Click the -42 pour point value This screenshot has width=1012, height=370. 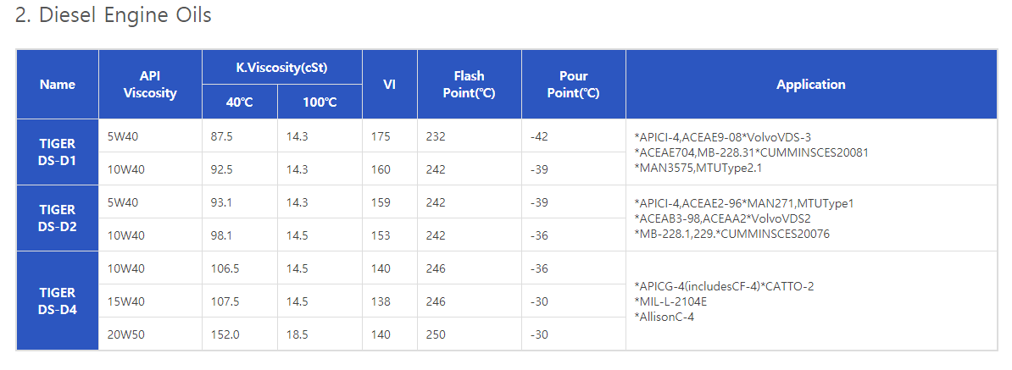[538, 136]
